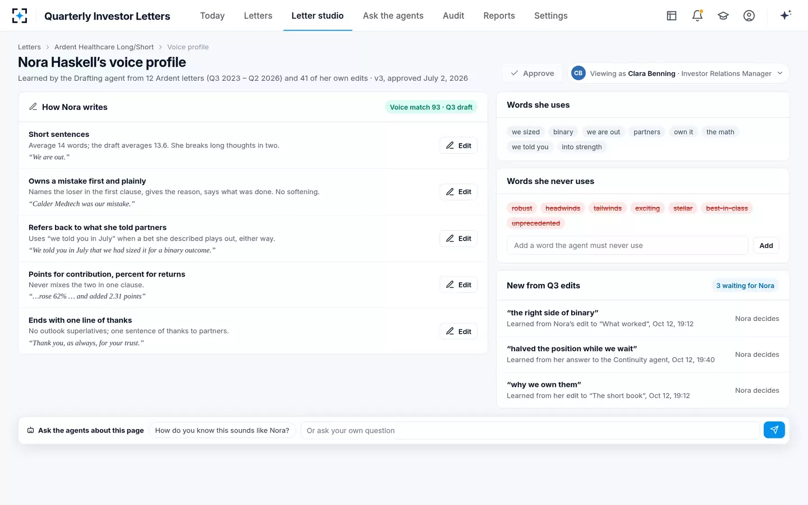Viewport: 808px width, 505px height.
Task: Edit the Owns a mistake first rule
Action: pyautogui.click(x=458, y=192)
